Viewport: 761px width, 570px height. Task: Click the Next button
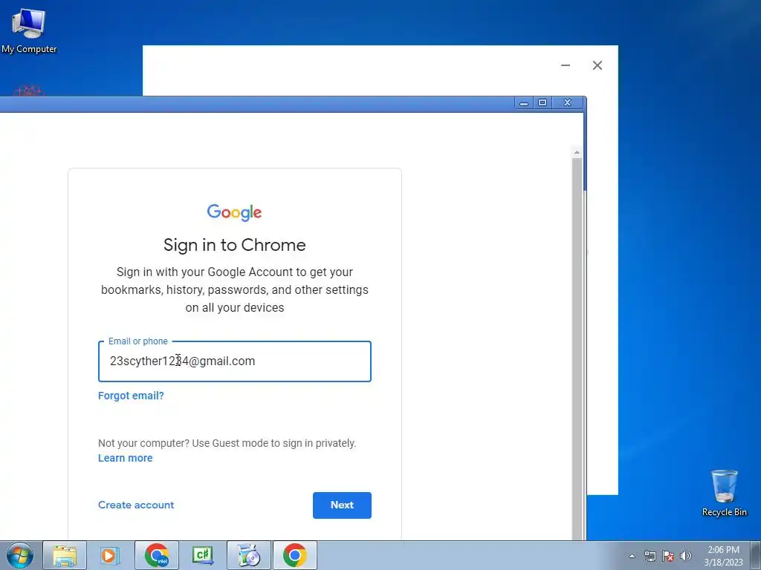(x=342, y=505)
